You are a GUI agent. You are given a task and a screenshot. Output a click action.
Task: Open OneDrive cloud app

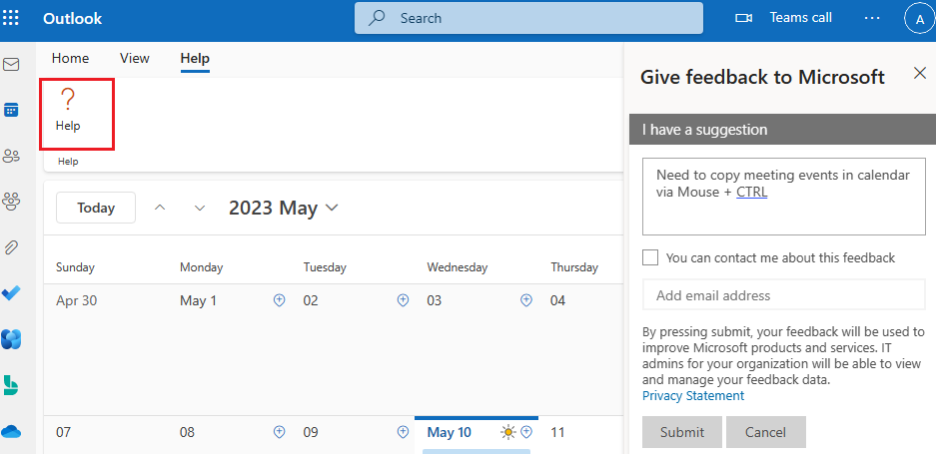(x=11, y=431)
